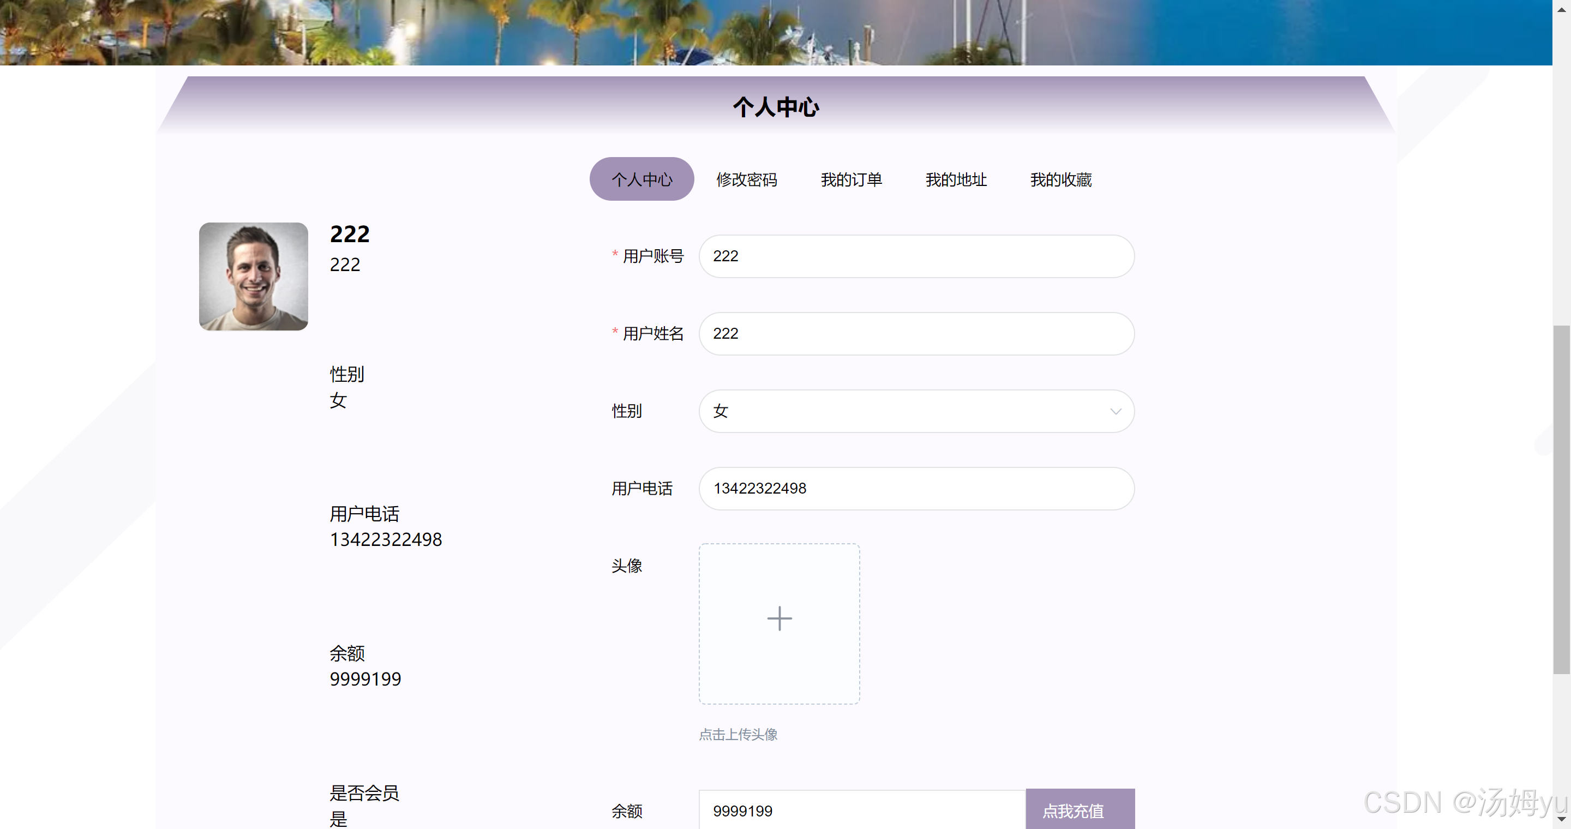
Task: Click into the 用户姓名 text field
Action: [916, 333]
